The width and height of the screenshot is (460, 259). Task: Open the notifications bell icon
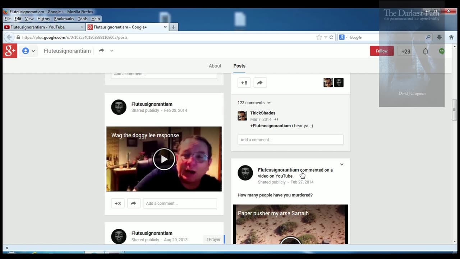coord(425,51)
